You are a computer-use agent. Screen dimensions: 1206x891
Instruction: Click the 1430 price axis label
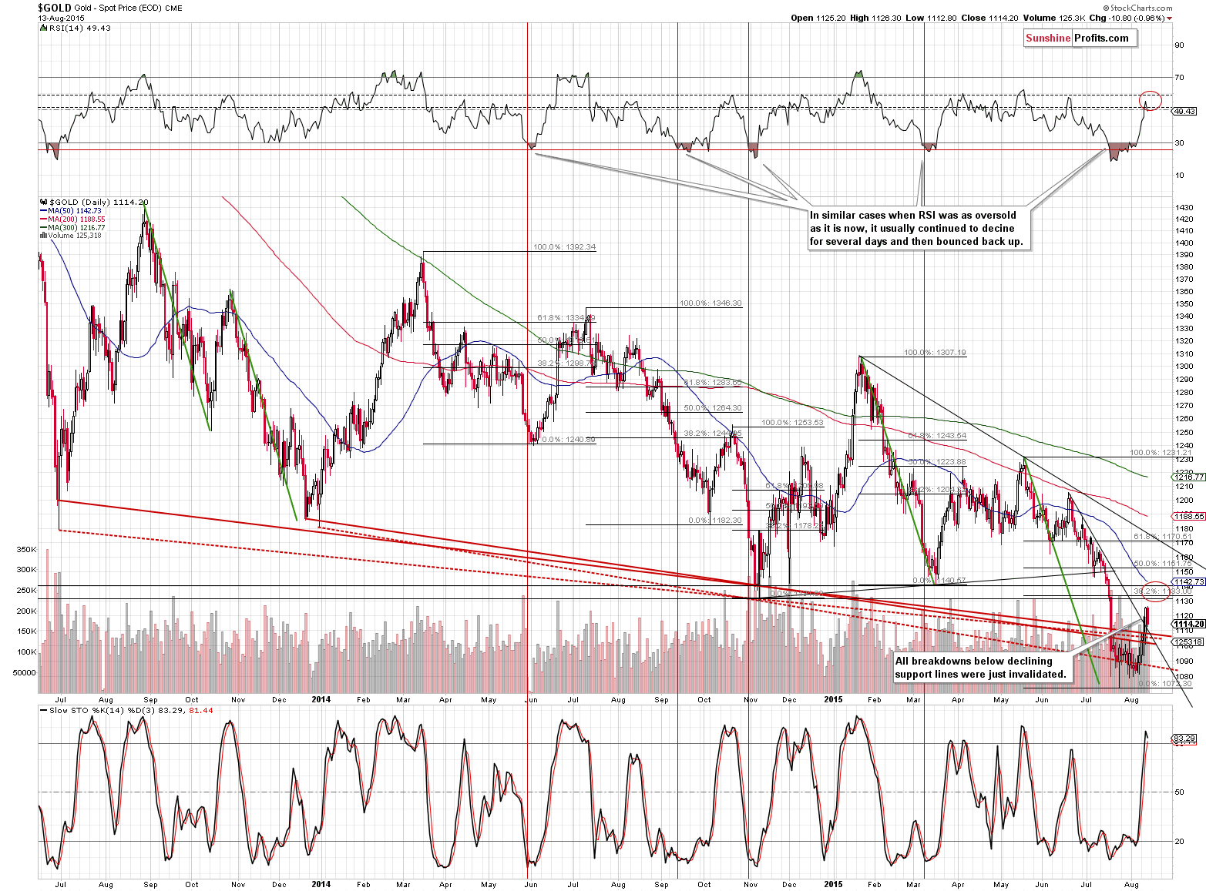(1184, 208)
